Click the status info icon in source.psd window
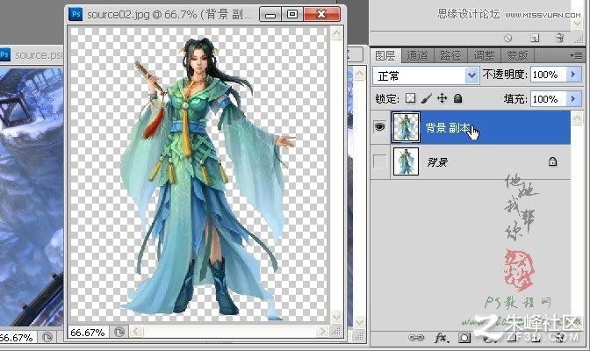590x351 pixels. (x=47, y=337)
